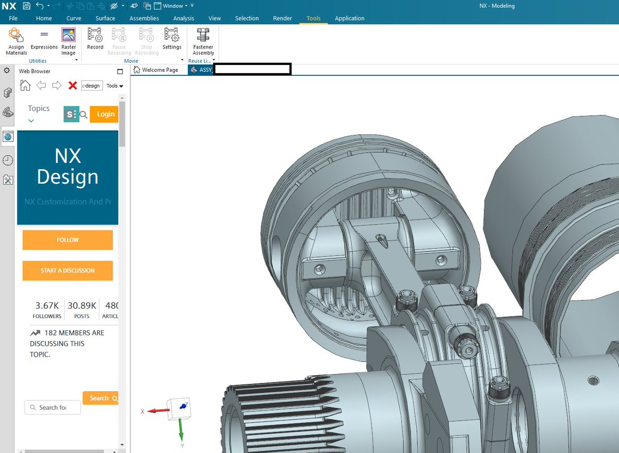The image size is (619, 453).
Task: Switch to the Assemblies ribbon tab
Action: 144,18
